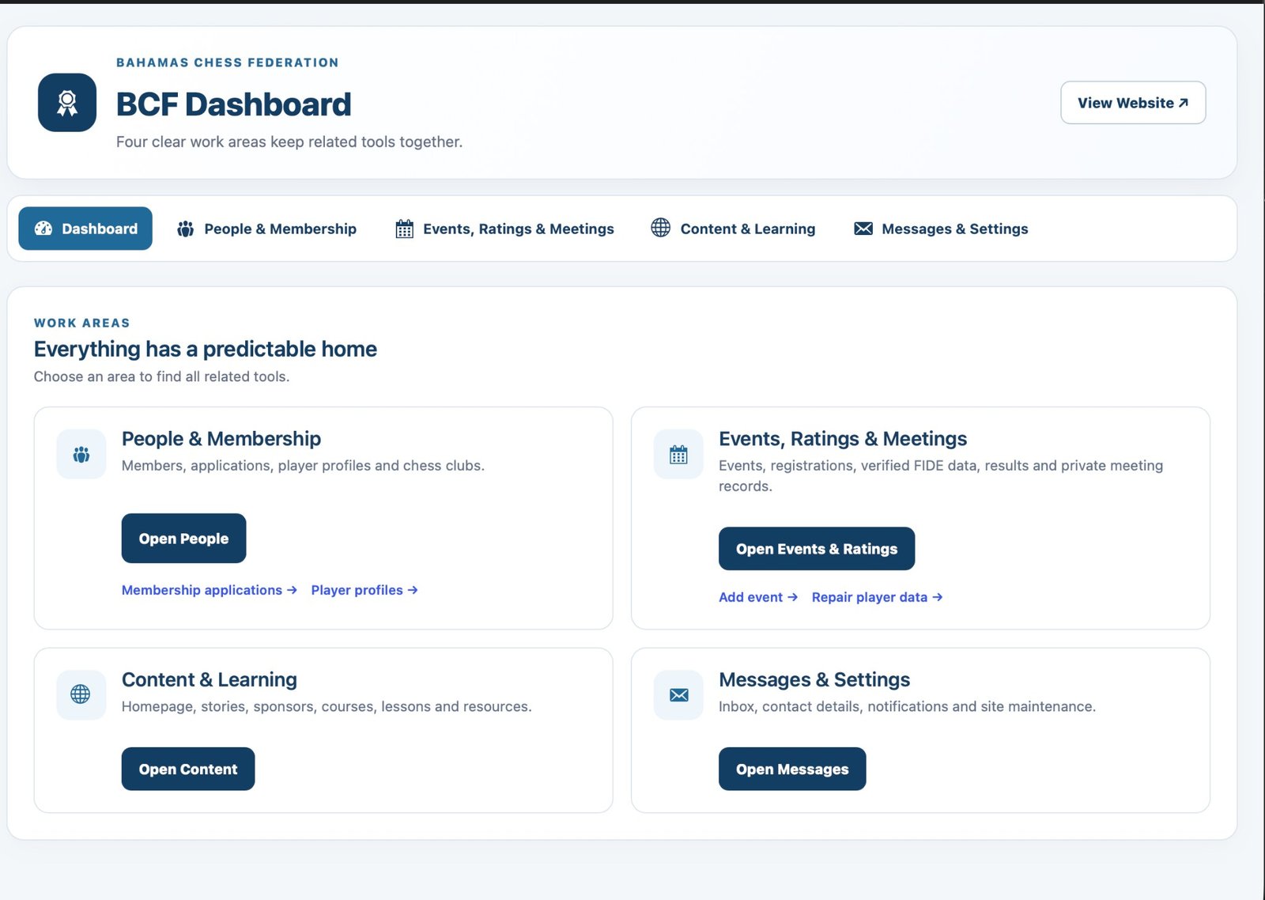Click the Messages & Settings card title
Viewport: 1265px width, 900px height.
pyautogui.click(x=814, y=679)
